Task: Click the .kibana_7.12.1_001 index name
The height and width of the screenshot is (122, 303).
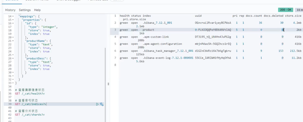Action: point(157,23)
